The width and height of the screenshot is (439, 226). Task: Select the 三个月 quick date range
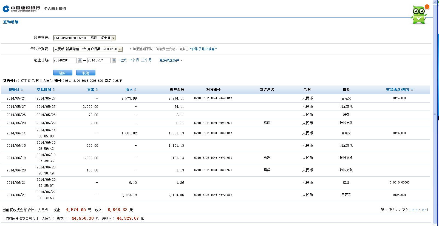click(146, 60)
